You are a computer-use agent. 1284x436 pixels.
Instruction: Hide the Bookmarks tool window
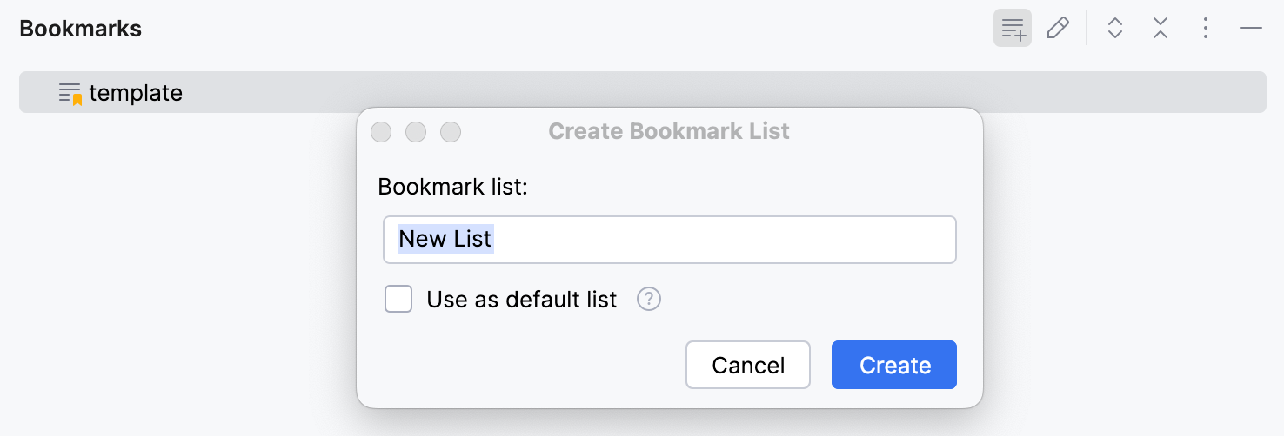coord(1251,29)
